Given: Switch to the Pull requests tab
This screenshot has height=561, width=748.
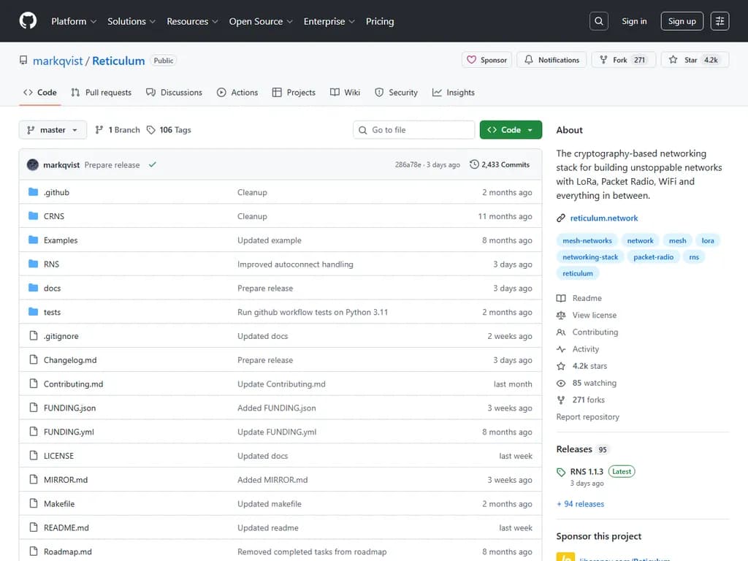Looking at the screenshot, I should [101, 93].
